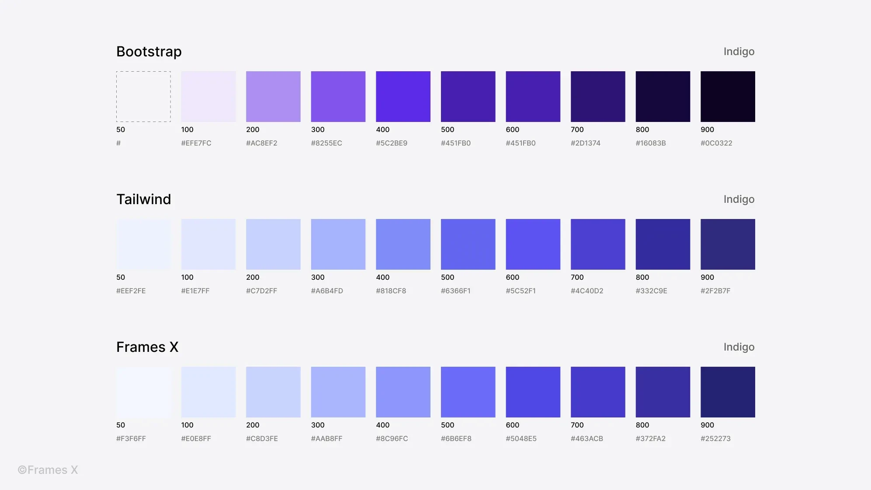The image size is (871, 490).
Task: Click the Frames X section heading
Action: (x=147, y=347)
